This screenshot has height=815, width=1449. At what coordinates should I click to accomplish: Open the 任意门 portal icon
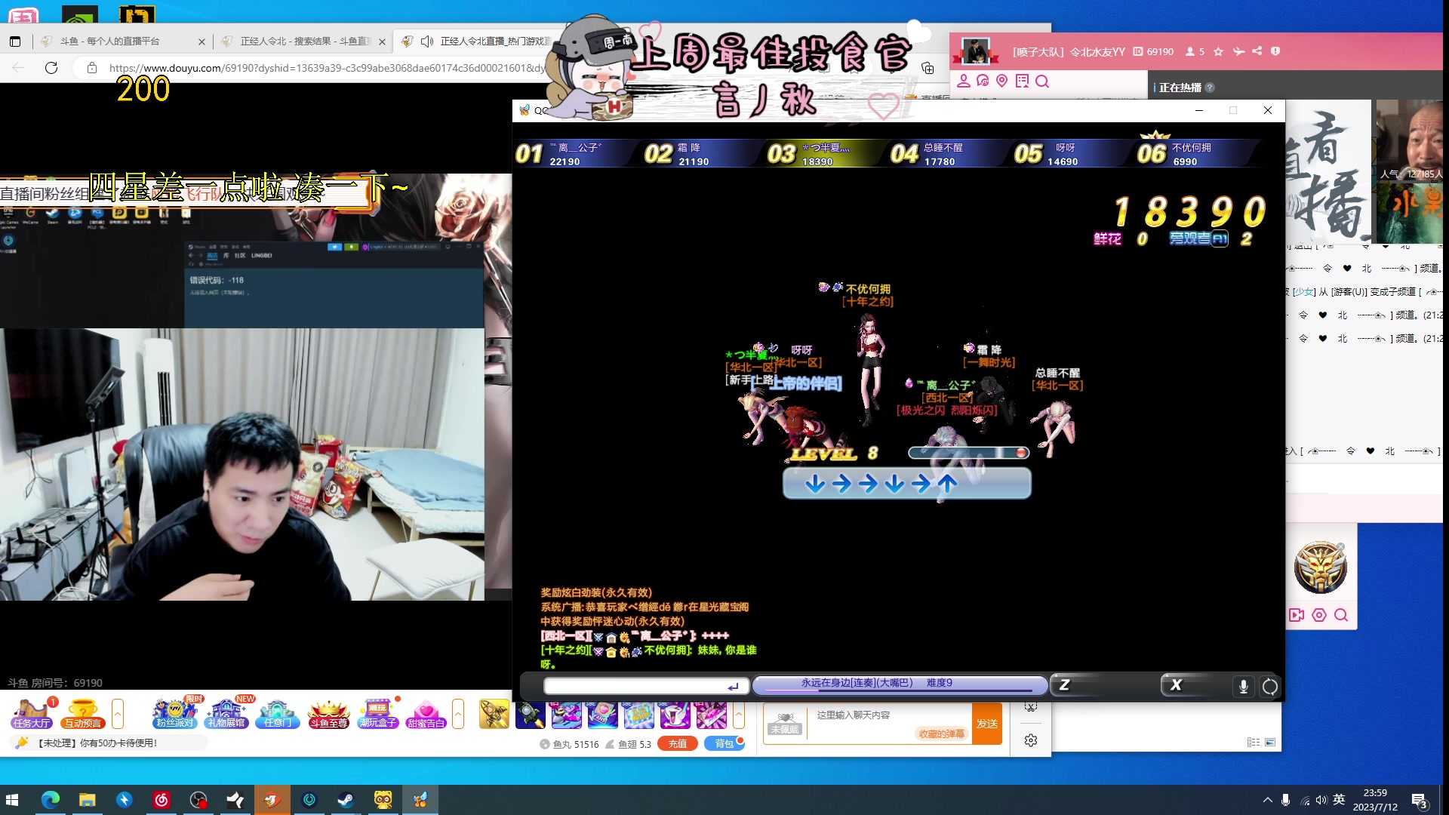coord(277,713)
